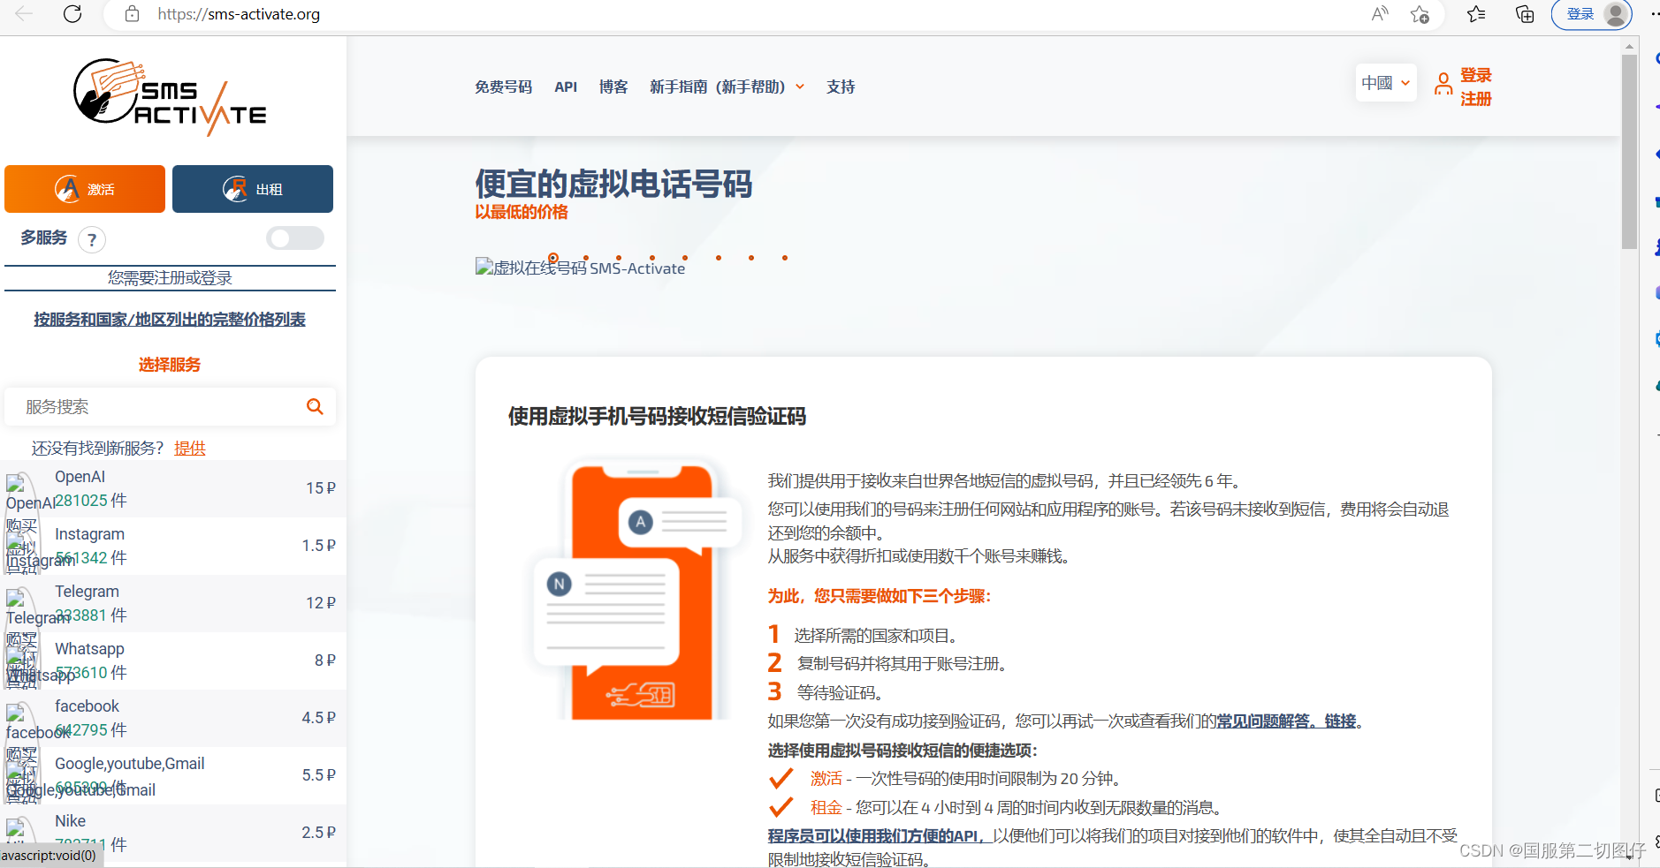This screenshot has width=1660, height=868.
Task: Expand the 新手指南 (新手帮助) dropdown
Action: point(727,87)
